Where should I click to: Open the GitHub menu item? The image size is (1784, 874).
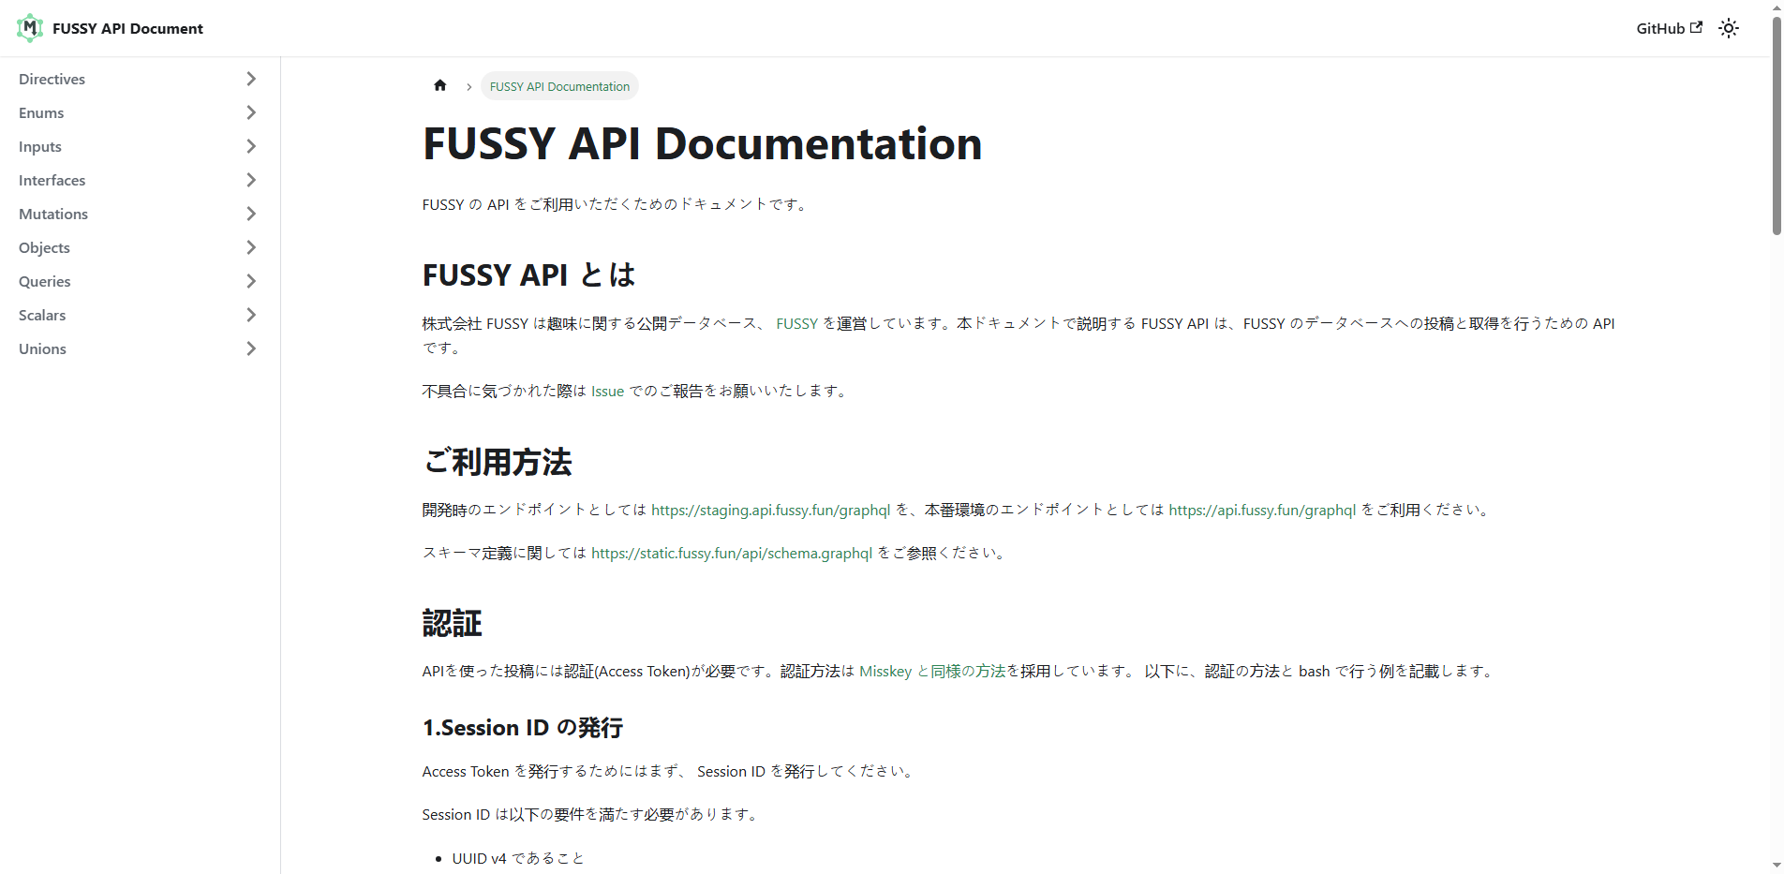pos(1658,27)
